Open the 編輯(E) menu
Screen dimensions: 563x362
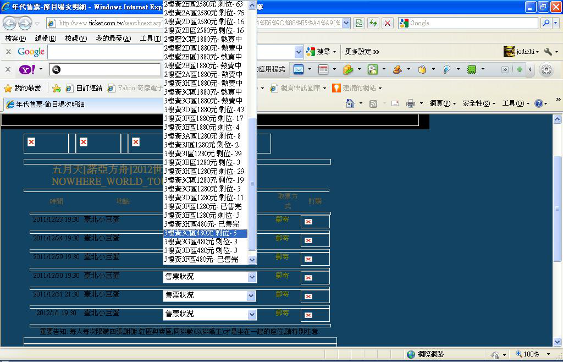[45, 39]
